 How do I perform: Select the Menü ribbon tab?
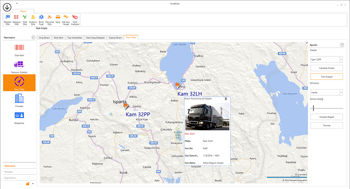click(23, 11)
